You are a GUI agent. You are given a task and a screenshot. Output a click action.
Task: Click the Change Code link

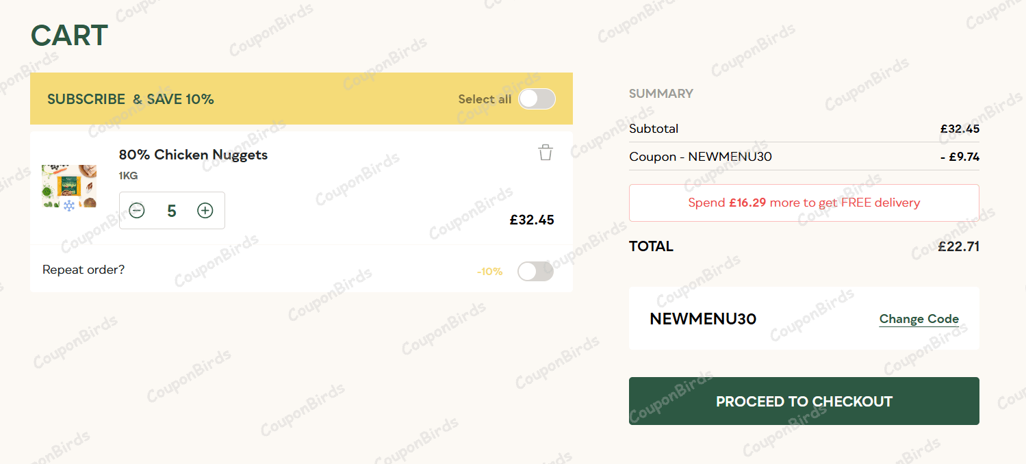coord(919,319)
